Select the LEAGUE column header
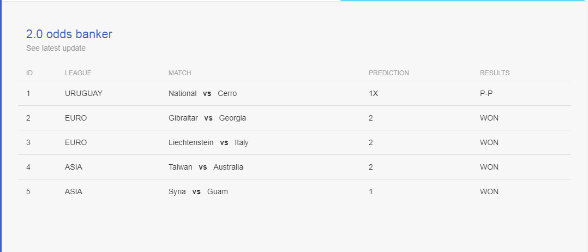 coord(78,73)
